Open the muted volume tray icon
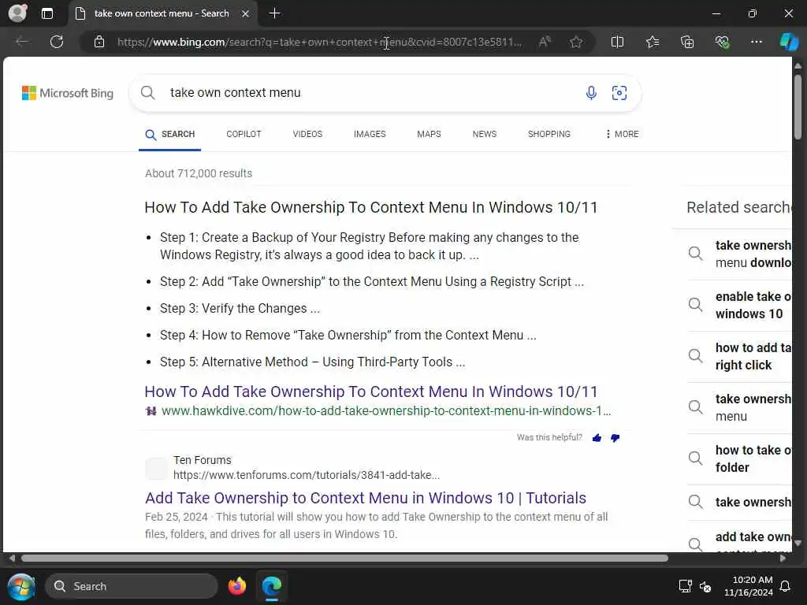 tap(705, 586)
